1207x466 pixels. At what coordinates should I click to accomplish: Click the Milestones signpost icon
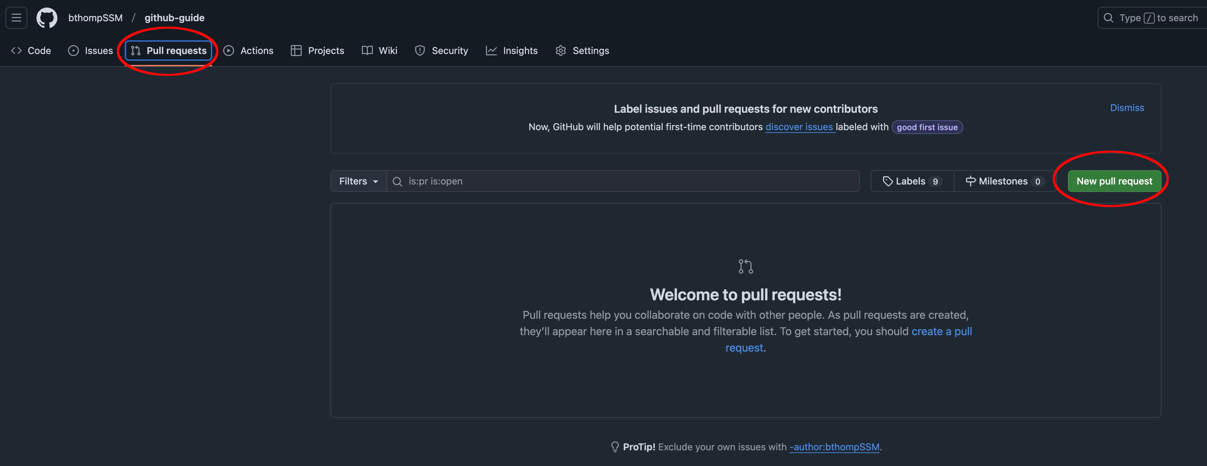(971, 181)
